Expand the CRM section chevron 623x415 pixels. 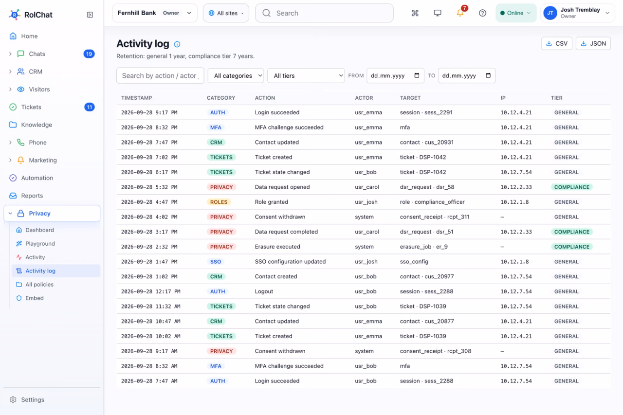point(10,72)
